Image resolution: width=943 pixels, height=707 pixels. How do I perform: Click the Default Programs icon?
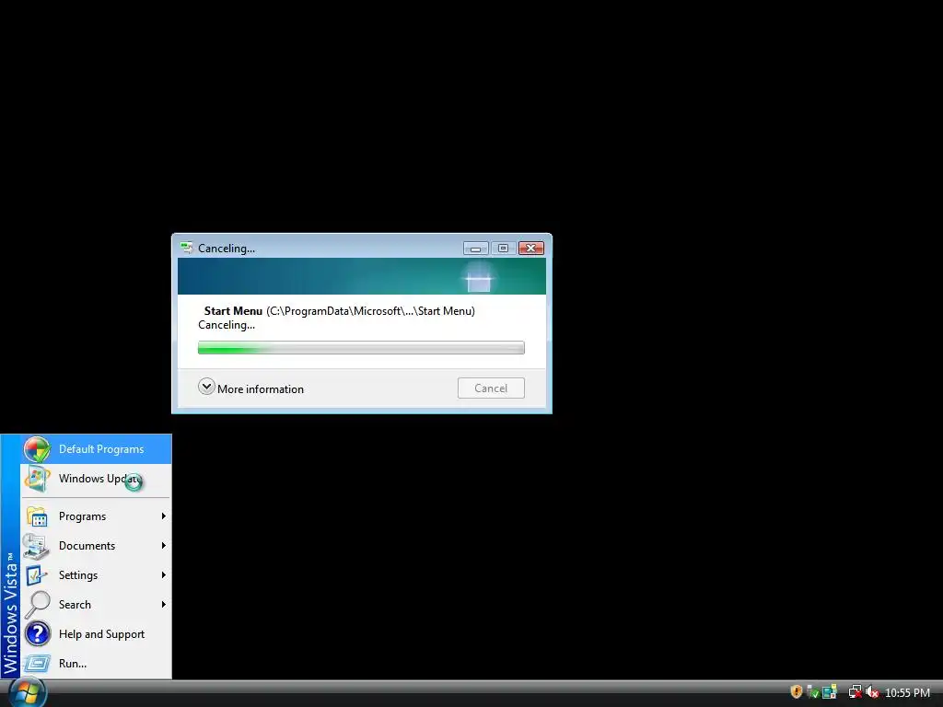[x=37, y=449]
